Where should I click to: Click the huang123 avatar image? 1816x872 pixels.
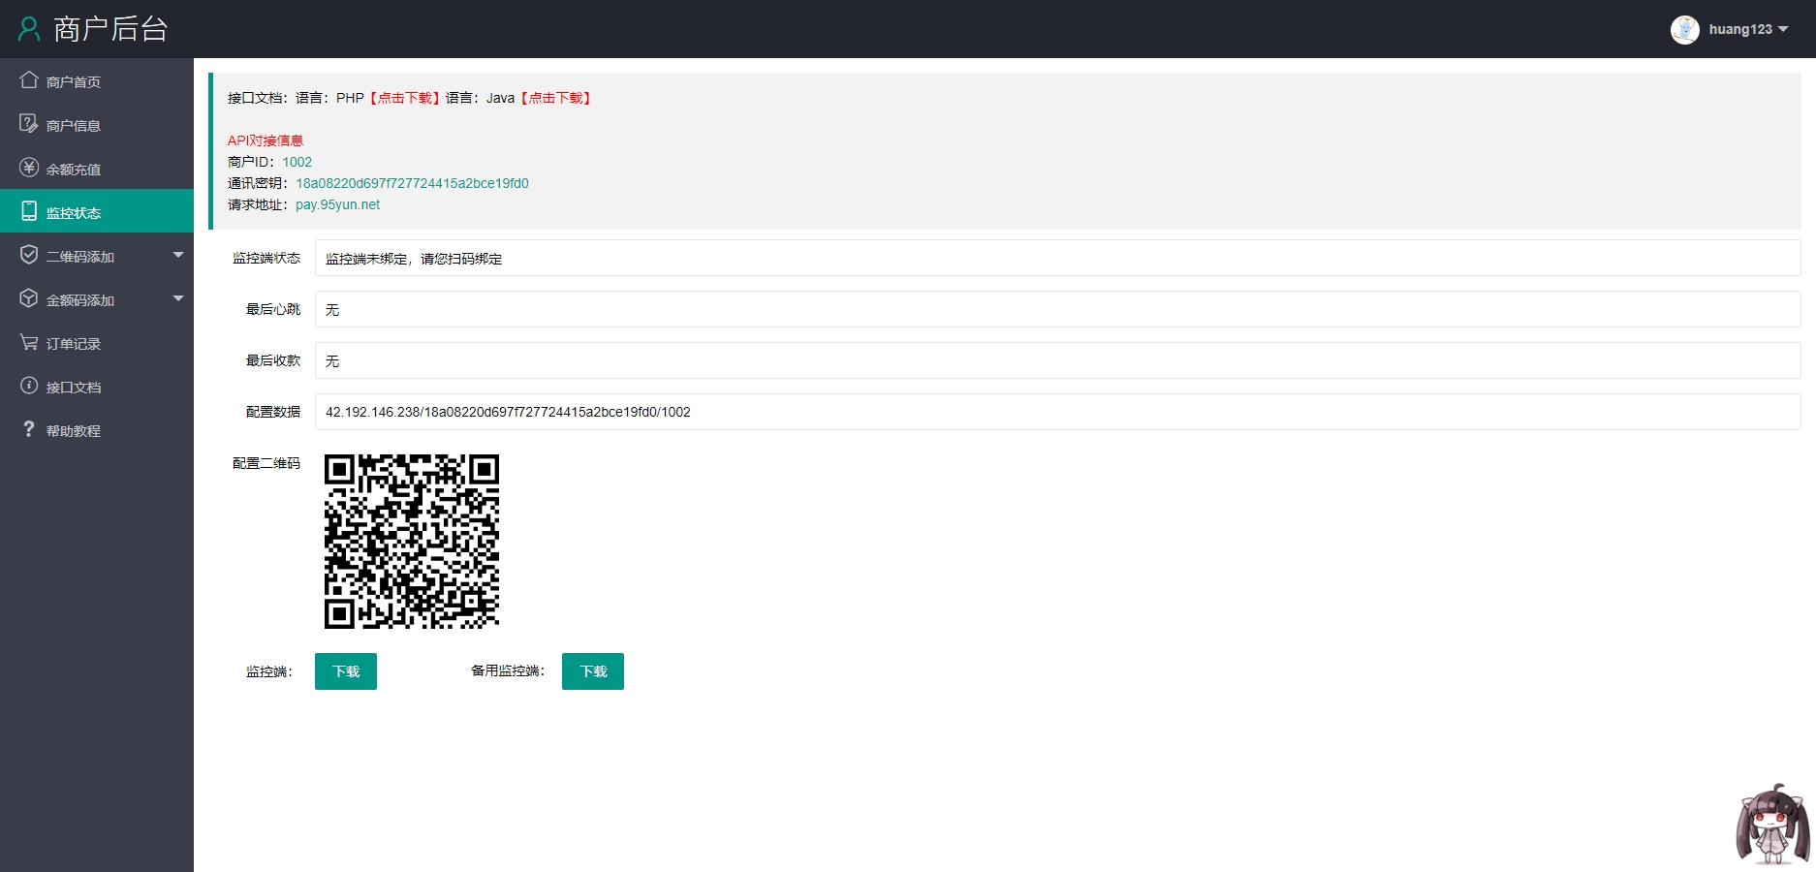(x=1685, y=29)
